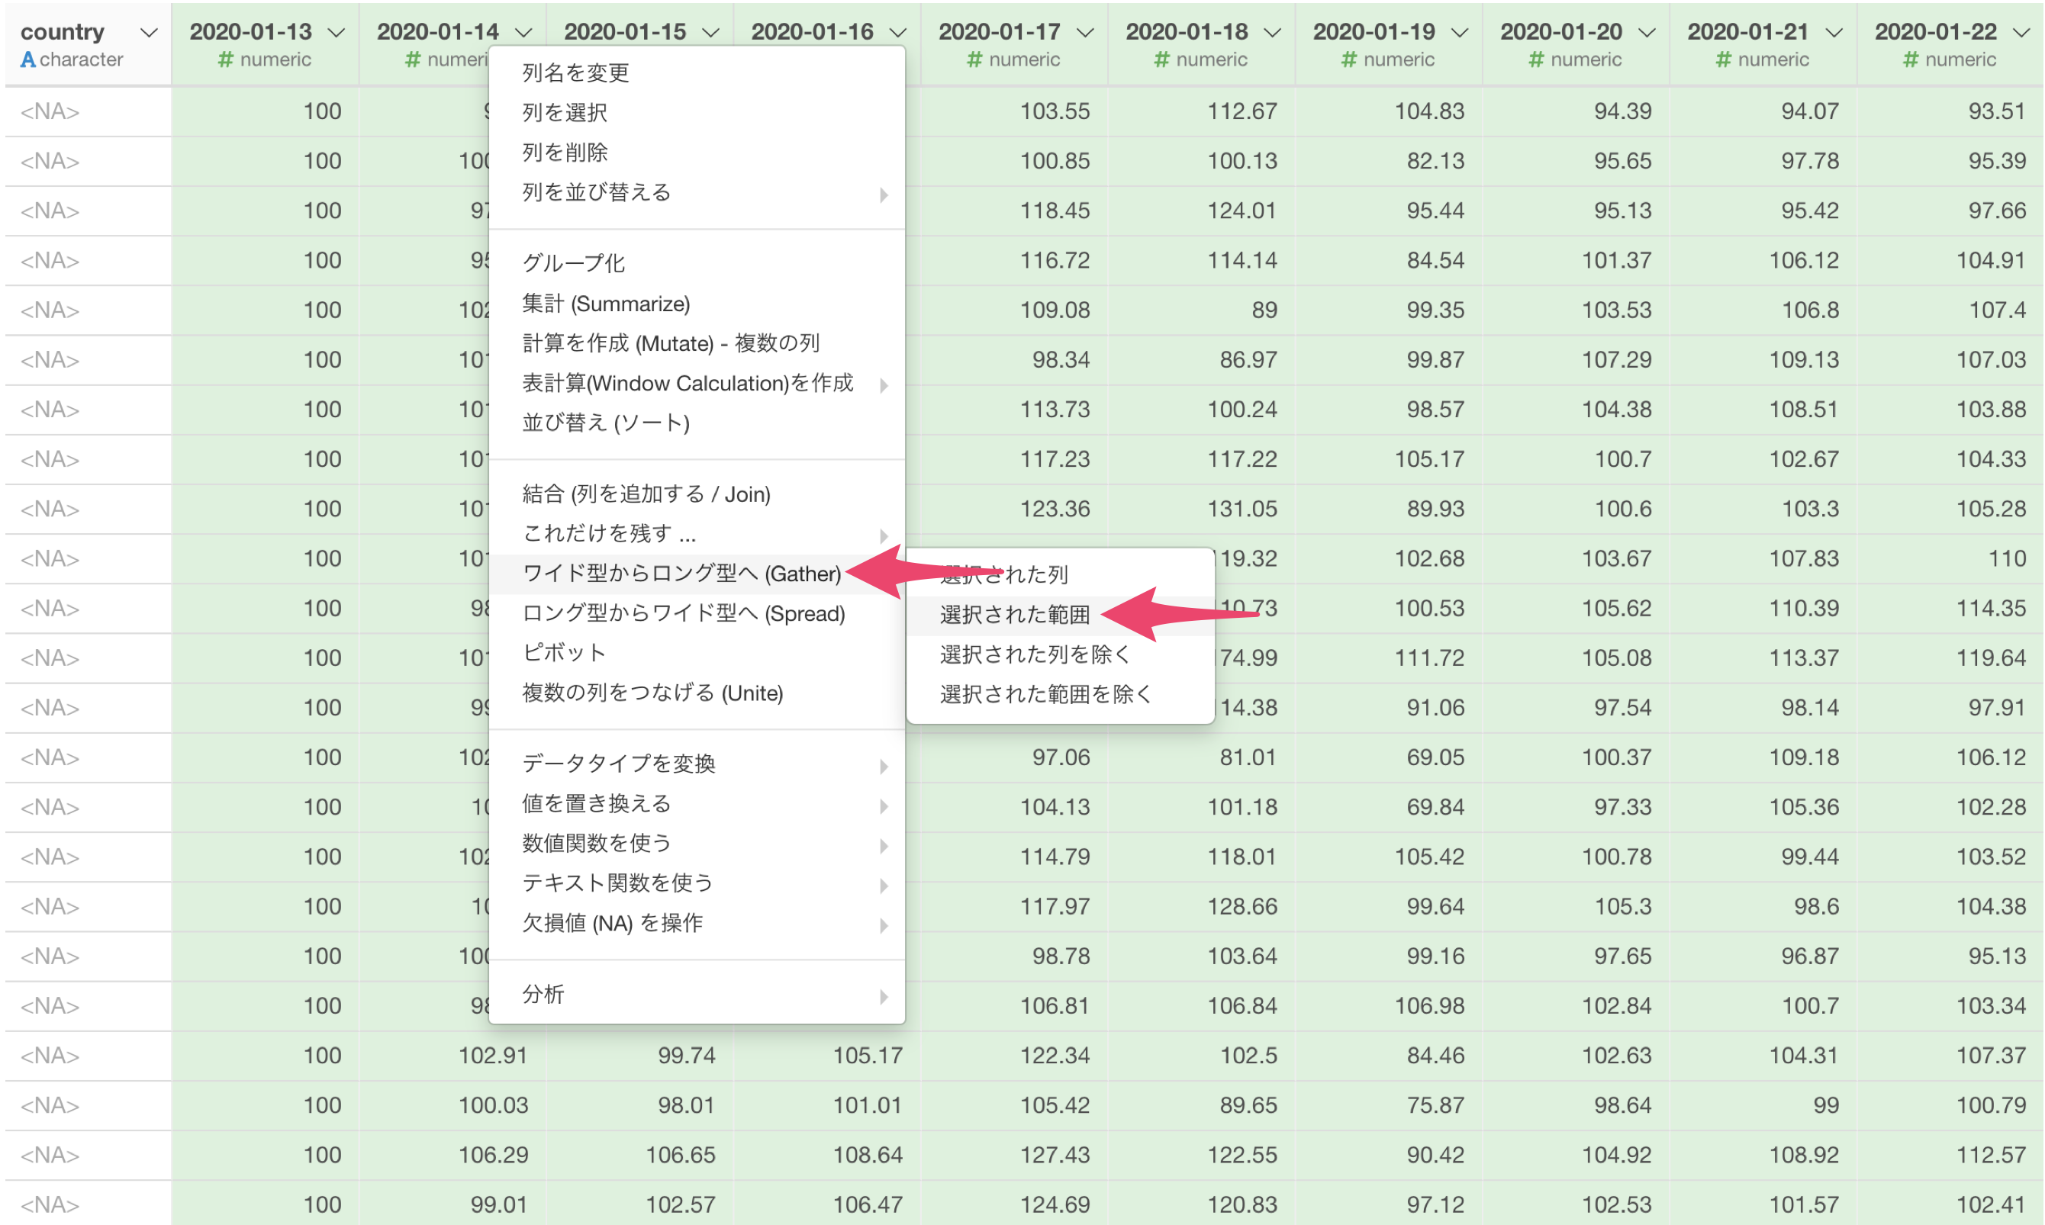Image resolution: width=2045 pixels, height=1225 pixels.
Task: Expand the 列を並び替える submenu arrow
Action: click(884, 195)
